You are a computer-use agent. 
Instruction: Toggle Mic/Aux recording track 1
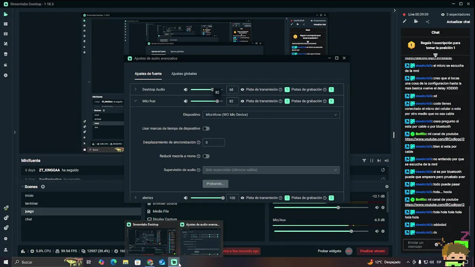331,101
